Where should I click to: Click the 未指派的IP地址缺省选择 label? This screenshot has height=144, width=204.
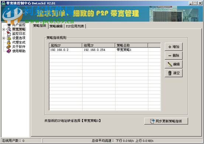[x=72, y=121]
